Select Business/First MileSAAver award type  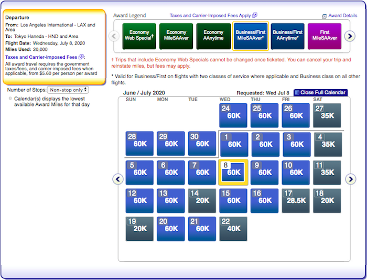pyautogui.click(x=251, y=36)
